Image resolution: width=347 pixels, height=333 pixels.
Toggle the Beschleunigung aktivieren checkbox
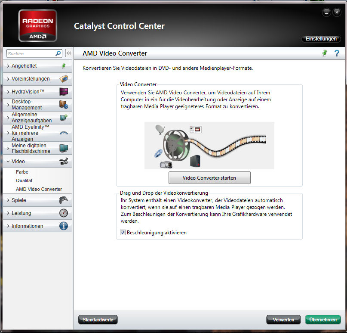tap(123, 232)
